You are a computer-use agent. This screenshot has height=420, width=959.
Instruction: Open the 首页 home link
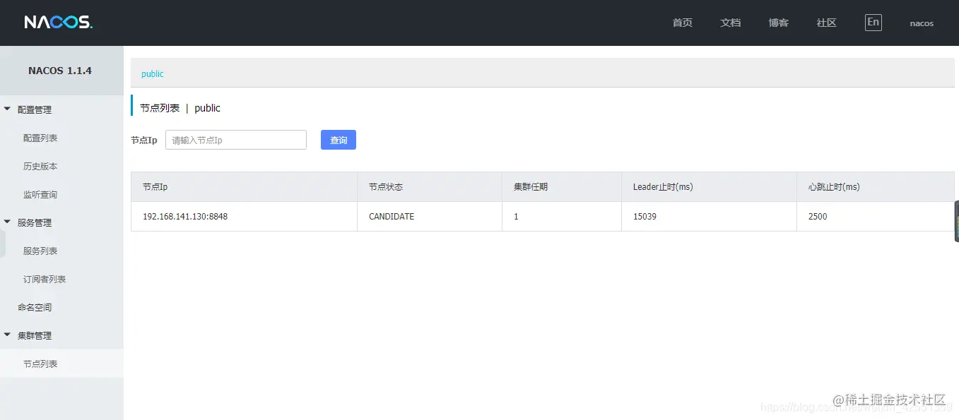click(x=682, y=23)
